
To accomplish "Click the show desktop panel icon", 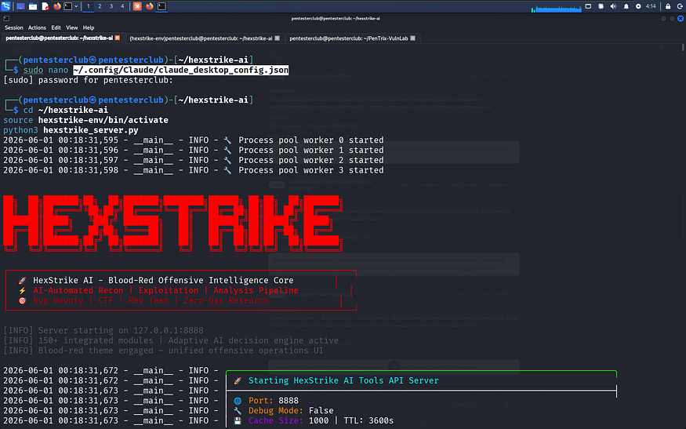I will point(20,6).
